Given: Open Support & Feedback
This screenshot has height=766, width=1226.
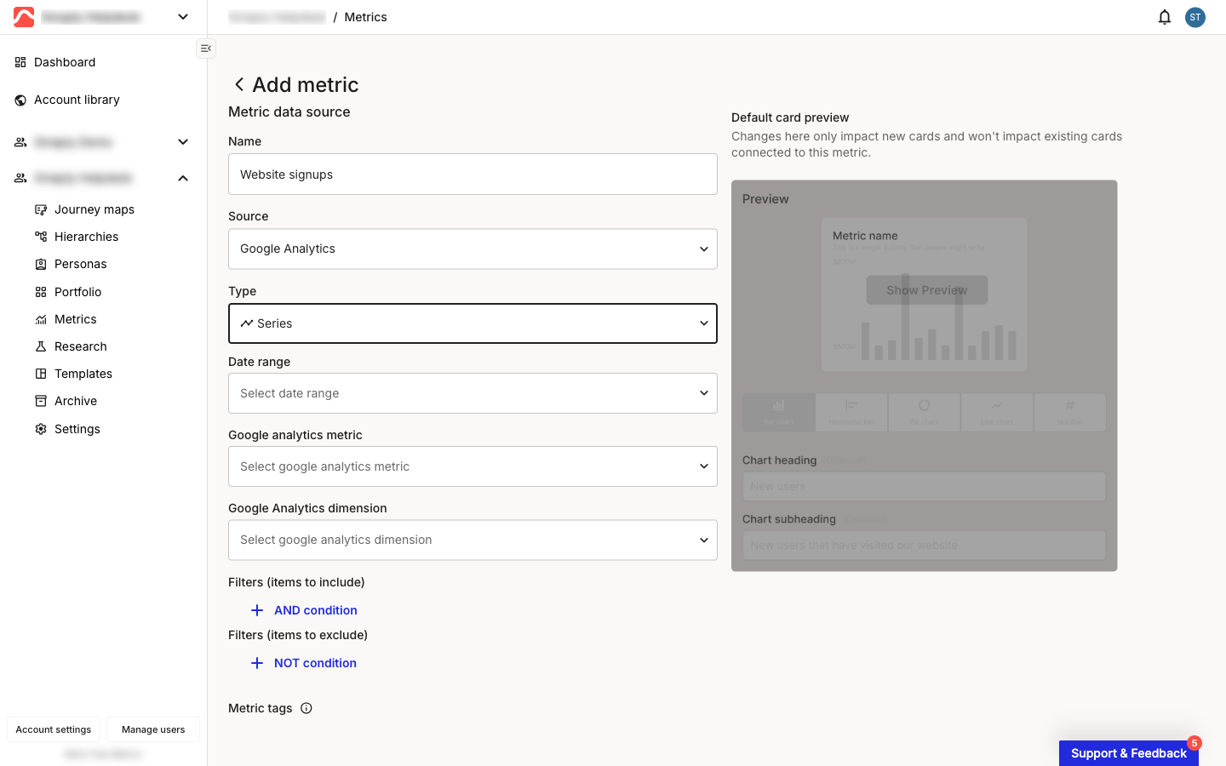Looking at the screenshot, I should (1129, 753).
